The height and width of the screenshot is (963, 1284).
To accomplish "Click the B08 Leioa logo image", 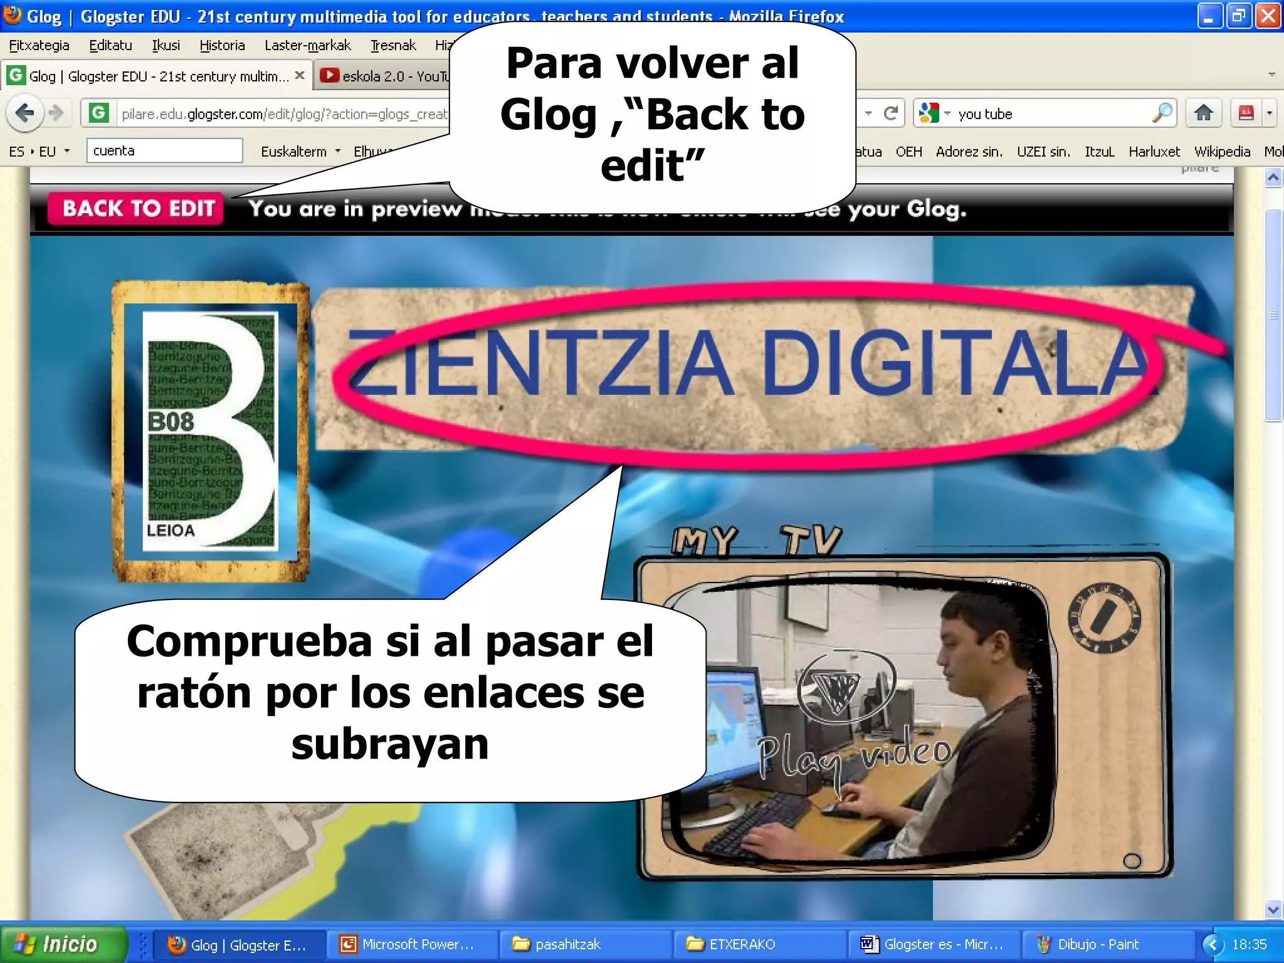I will pos(211,432).
